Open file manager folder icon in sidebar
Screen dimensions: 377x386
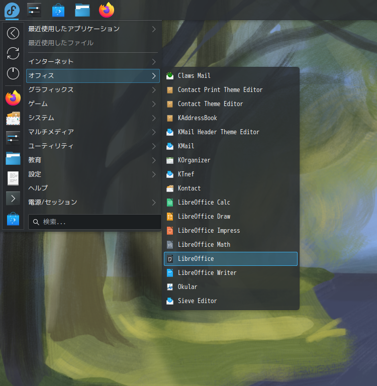tap(13, 158)
